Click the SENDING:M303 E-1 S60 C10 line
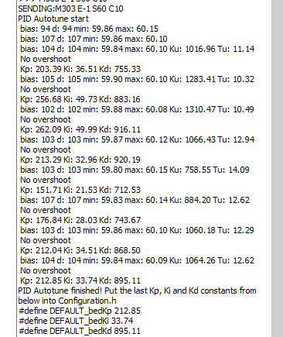Image resolution: width=283 pixels, height=337 pixels. coord(70,9)
